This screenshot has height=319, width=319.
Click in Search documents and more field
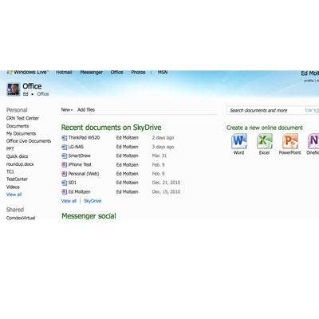pyautogui.click(x=266, y=110)
